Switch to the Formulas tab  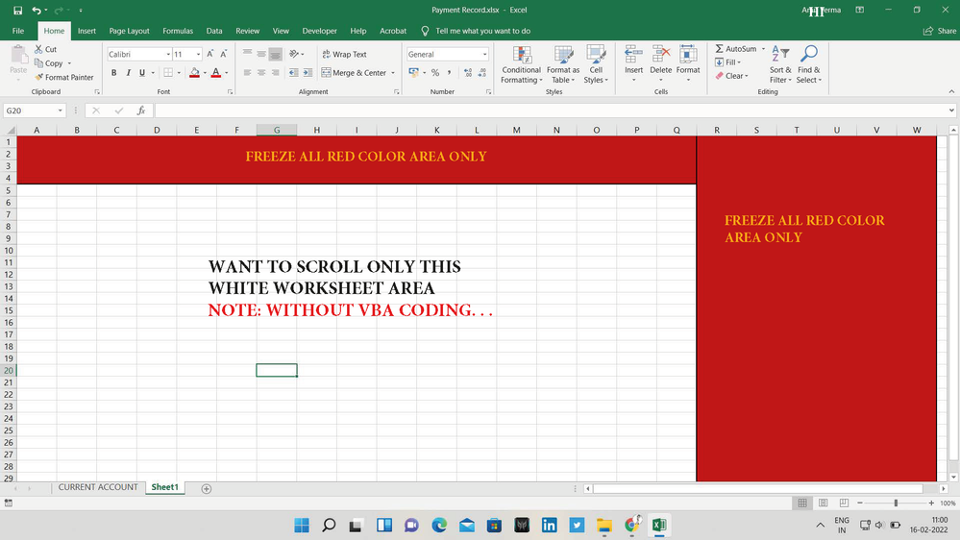click(x=178, y=31)
